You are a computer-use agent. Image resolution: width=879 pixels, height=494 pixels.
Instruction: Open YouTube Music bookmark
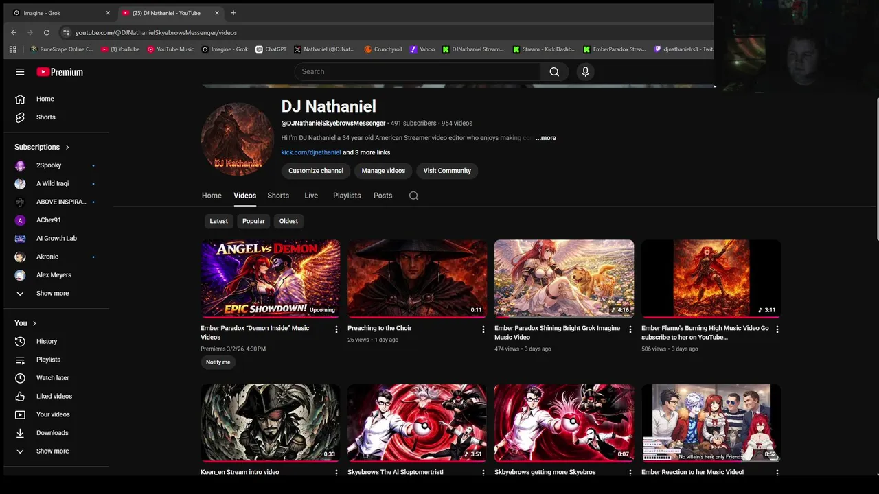(170, 49)
